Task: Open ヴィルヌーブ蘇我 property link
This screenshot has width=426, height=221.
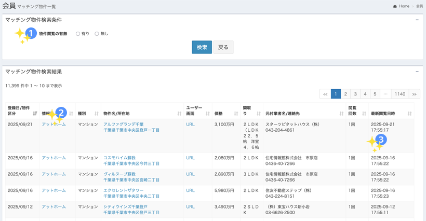Action: (x=119, y=174)
